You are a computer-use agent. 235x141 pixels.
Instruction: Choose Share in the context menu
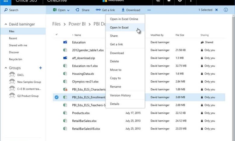[125, 36]
